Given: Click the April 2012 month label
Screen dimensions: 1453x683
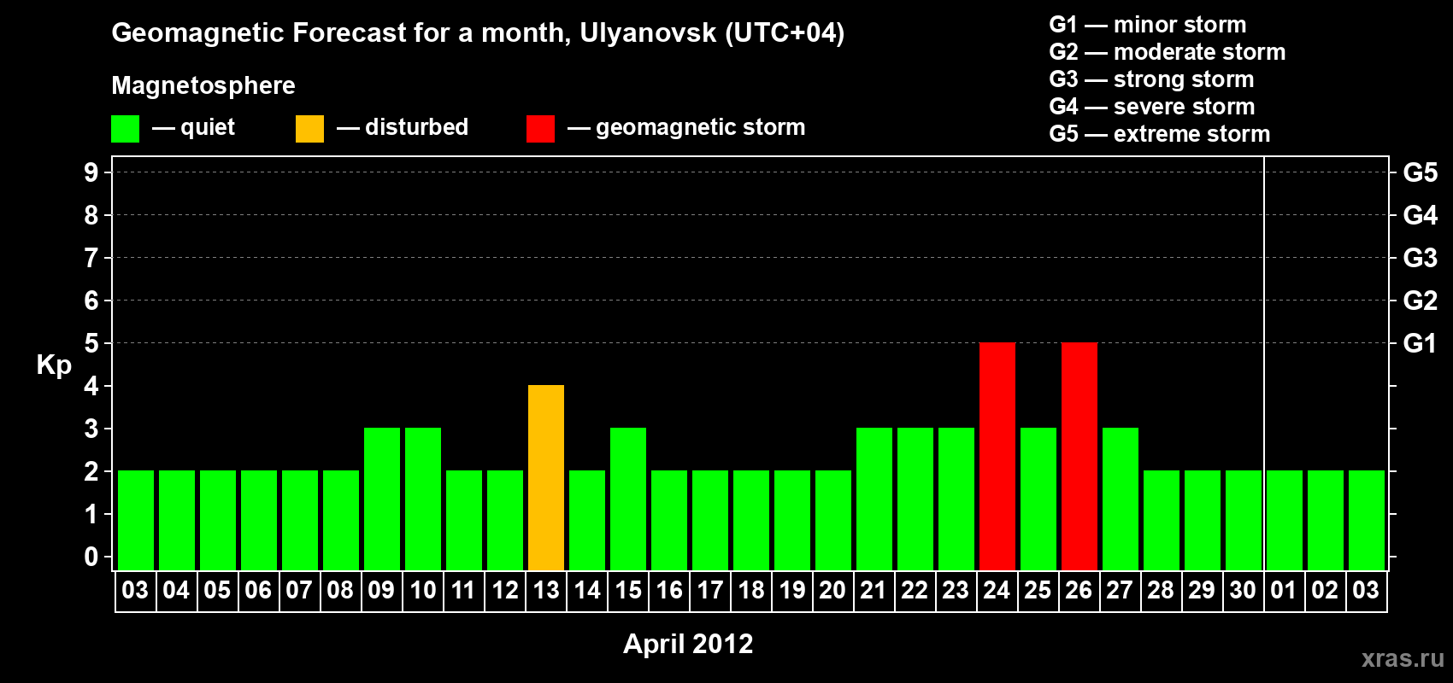Looking at the screenshot, I should (x=688, y=644).
